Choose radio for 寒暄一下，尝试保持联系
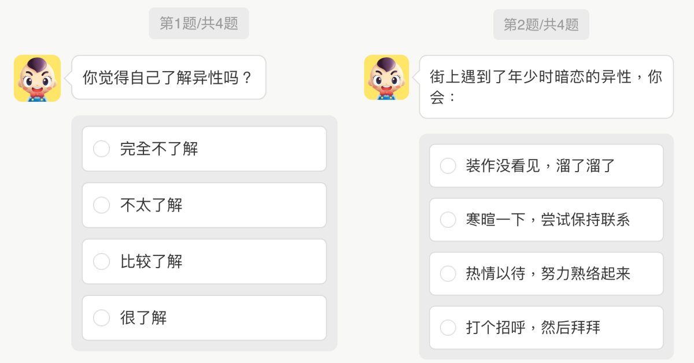The height and width of the screenshot is (363, 694). tap(448, 220)
